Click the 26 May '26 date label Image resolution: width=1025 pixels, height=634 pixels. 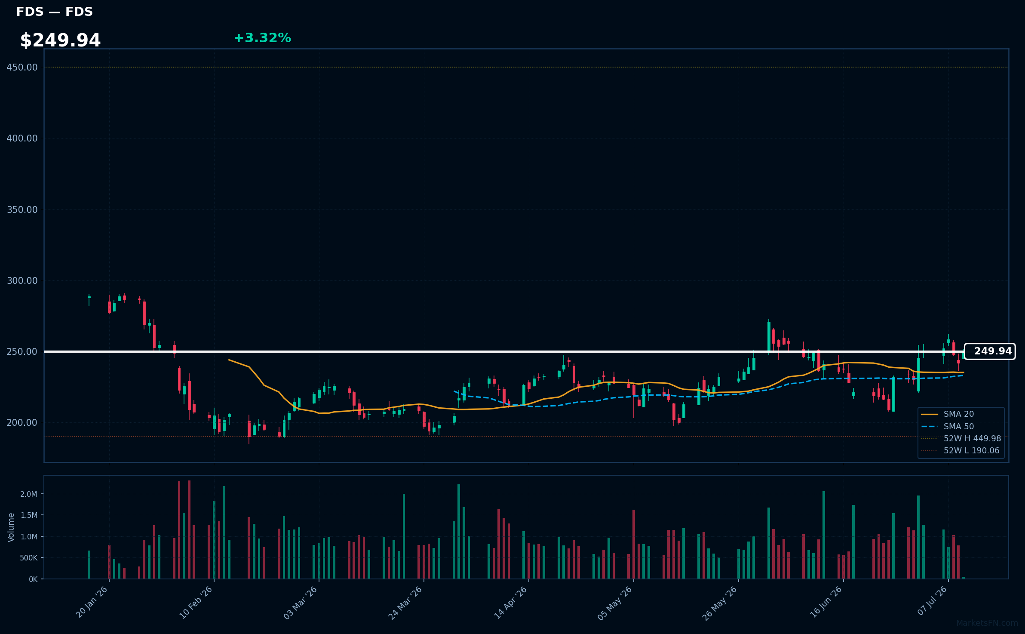pyautogui.click(x=720, y=603)
